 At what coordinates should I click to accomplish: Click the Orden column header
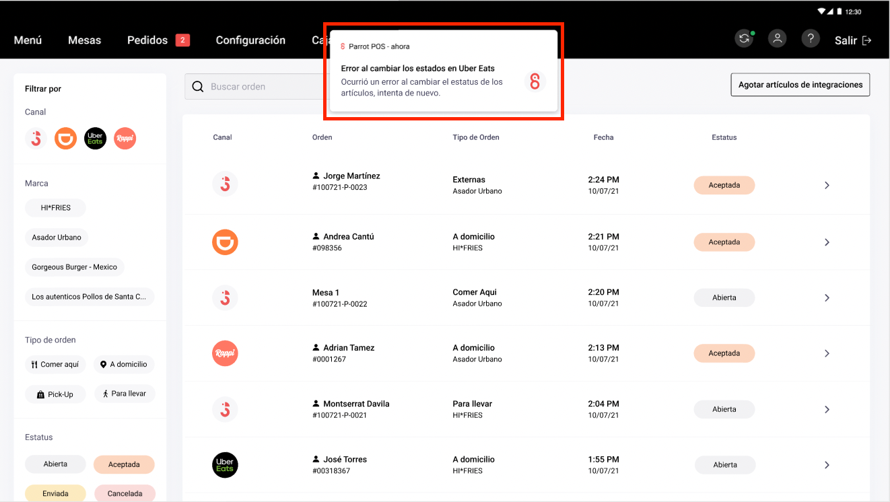[322, 137]
